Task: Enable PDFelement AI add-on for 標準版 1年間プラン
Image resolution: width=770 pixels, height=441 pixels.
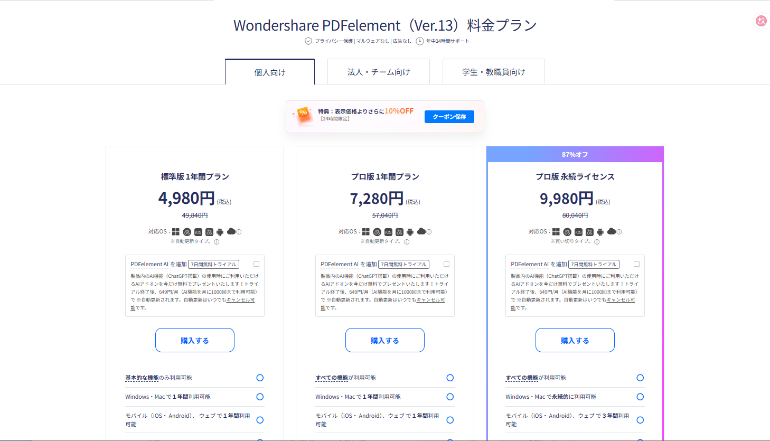Action: point(257,264)
